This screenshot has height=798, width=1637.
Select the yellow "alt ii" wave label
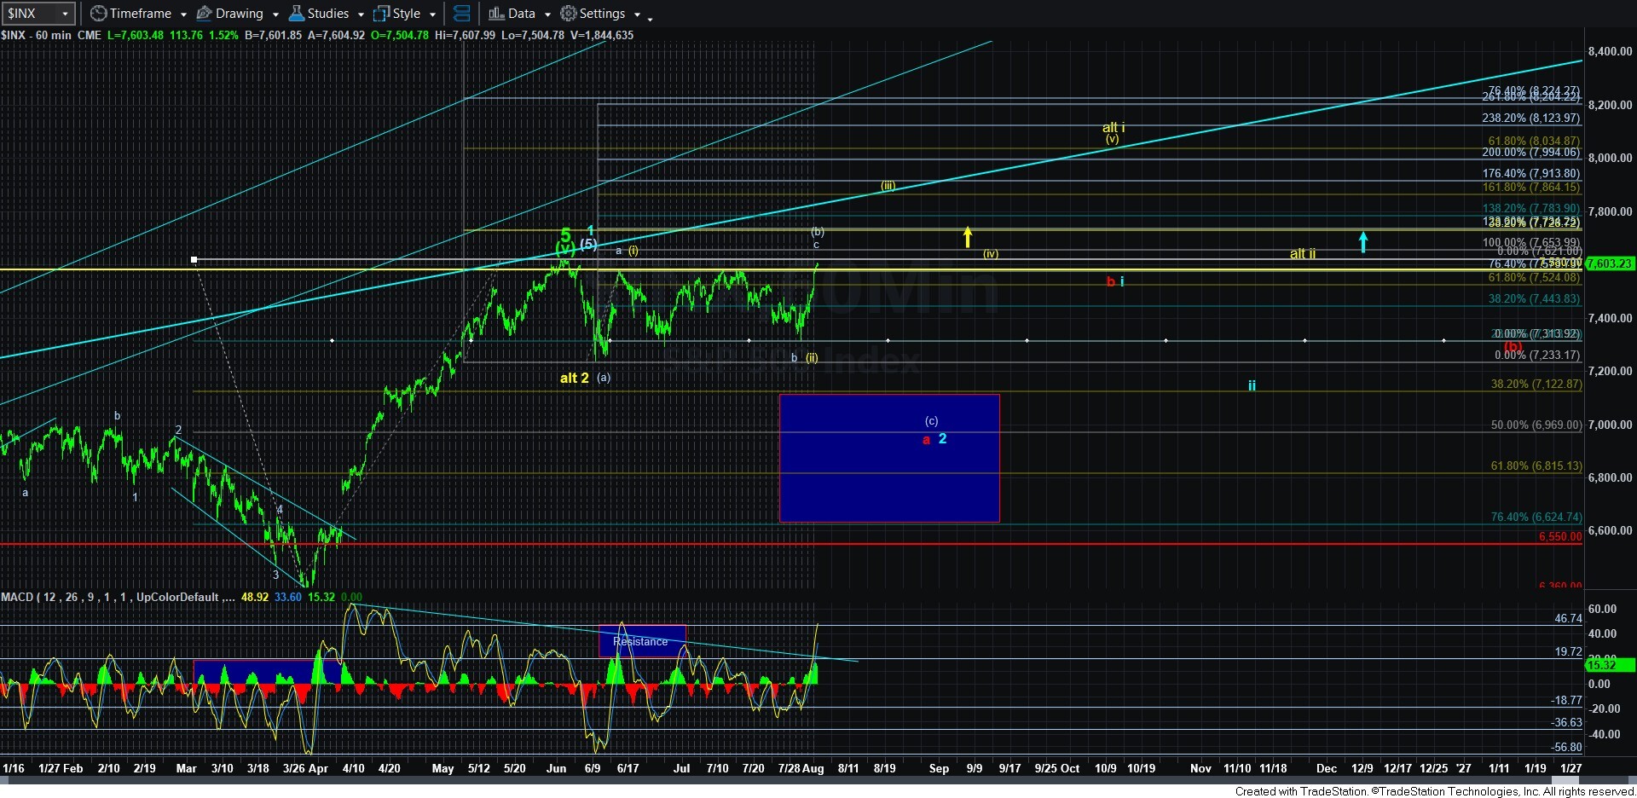coord(1303,253)
